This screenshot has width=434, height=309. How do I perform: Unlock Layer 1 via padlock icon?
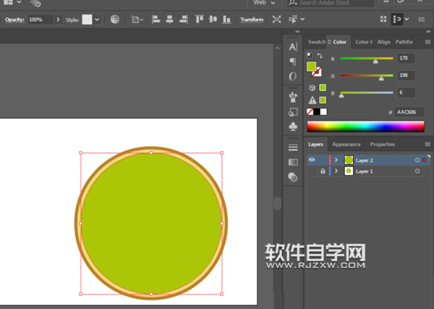(323, 172)
